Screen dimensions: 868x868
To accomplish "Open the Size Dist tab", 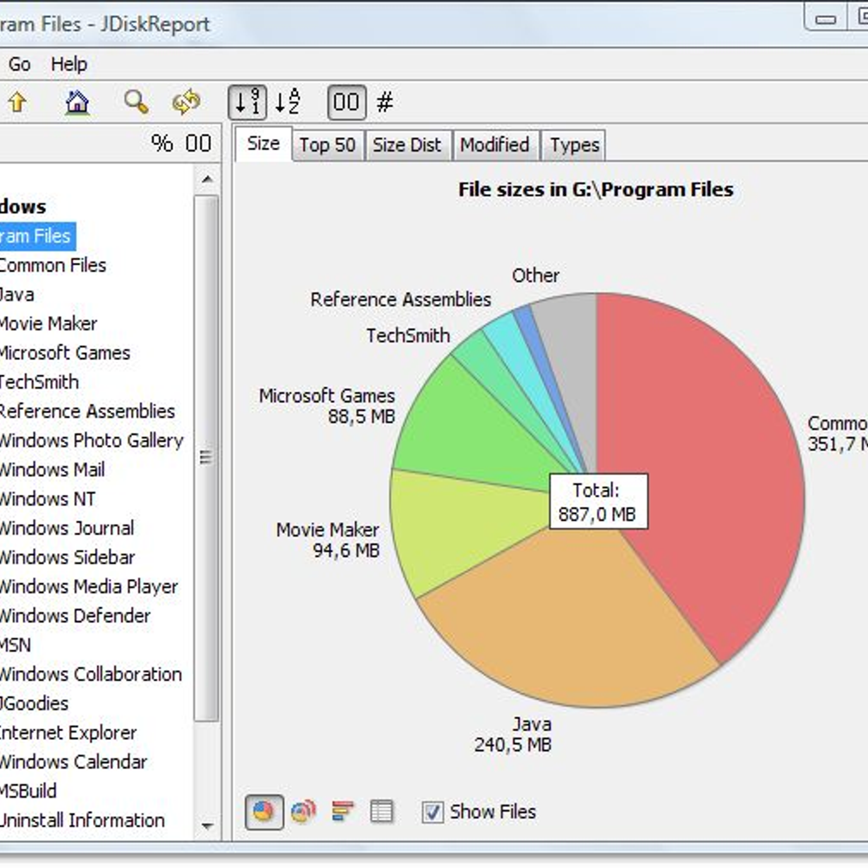I will (407, 145).
